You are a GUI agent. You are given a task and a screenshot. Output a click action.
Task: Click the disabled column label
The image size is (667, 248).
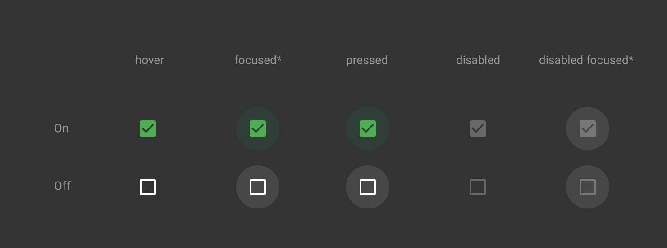pos(478,60)
